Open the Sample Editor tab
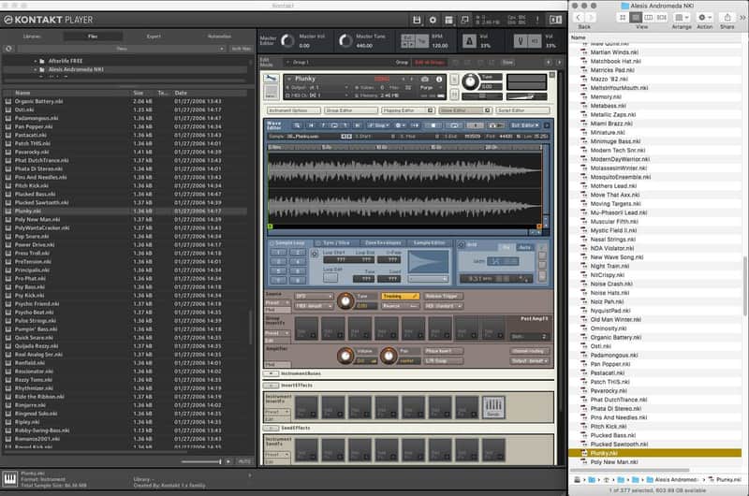This screenshot has height=496, width=749. coord(429,243)
